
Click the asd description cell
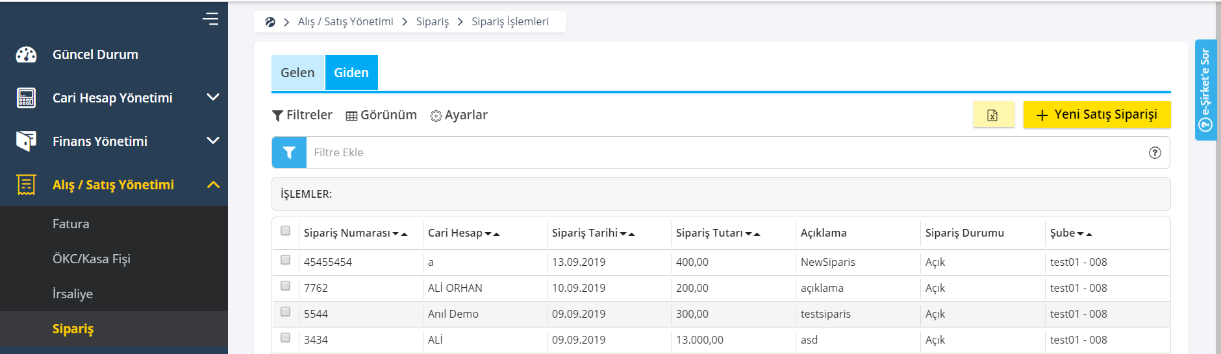click(809, 340)
